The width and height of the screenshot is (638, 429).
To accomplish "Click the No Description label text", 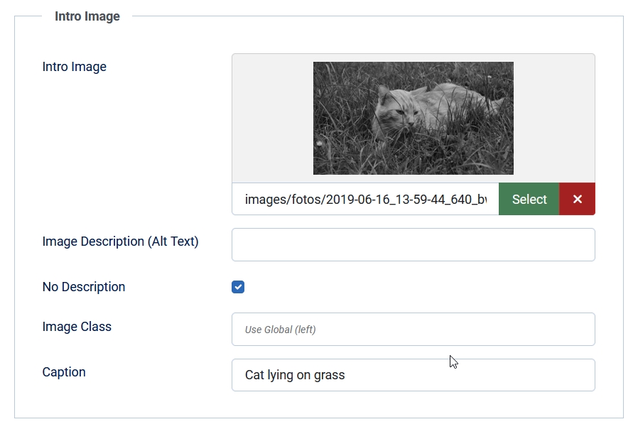I will coord(84,286).
